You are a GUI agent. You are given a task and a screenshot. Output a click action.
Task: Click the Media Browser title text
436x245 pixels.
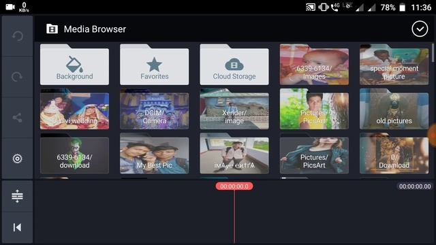click(95, 29)
